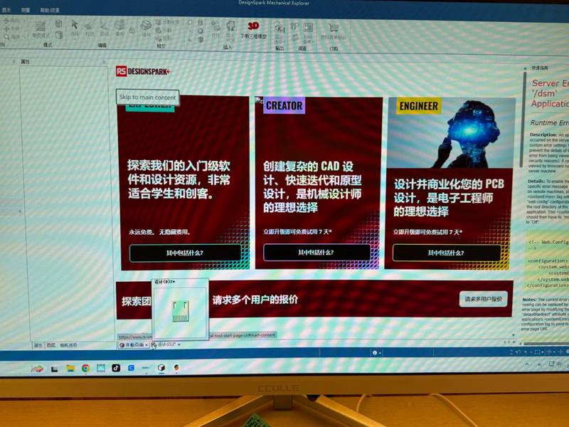The height and width of the screenshot is (427, 569).
Task: Click the Pull tool icon in the edit group
Action: 89,26
